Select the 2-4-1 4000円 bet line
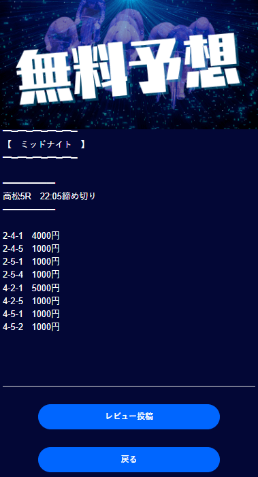 (31, 235)
